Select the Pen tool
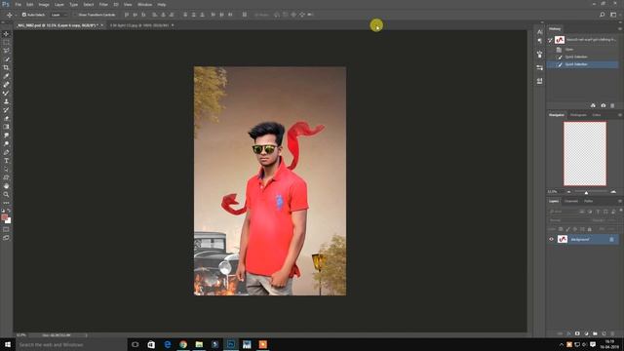This screenshot has height=351, width=624. coord(6,152)
